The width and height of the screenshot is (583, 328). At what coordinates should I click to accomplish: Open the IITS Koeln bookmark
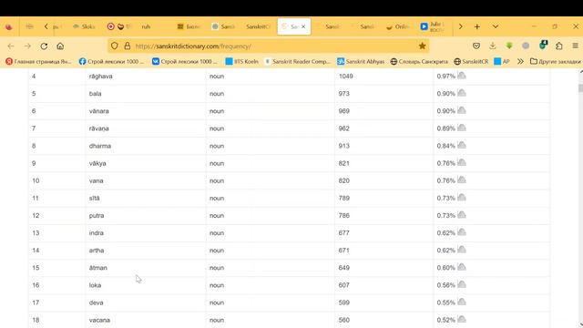click(x=242, y=61)
